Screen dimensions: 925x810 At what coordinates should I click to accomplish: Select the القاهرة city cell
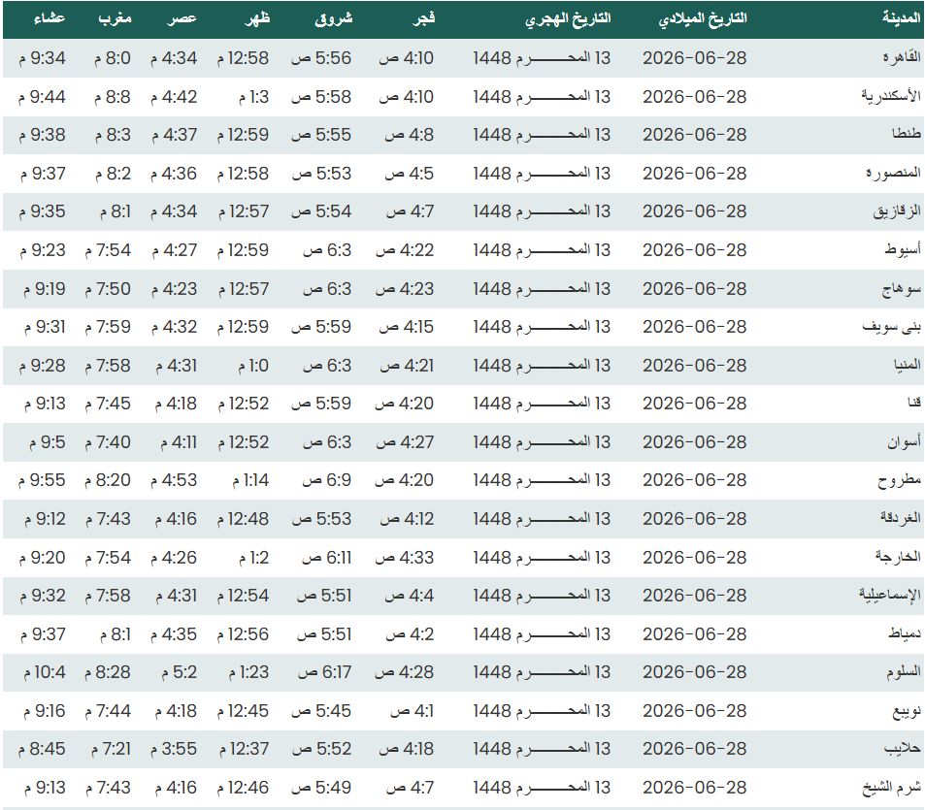tap(902, 58)
